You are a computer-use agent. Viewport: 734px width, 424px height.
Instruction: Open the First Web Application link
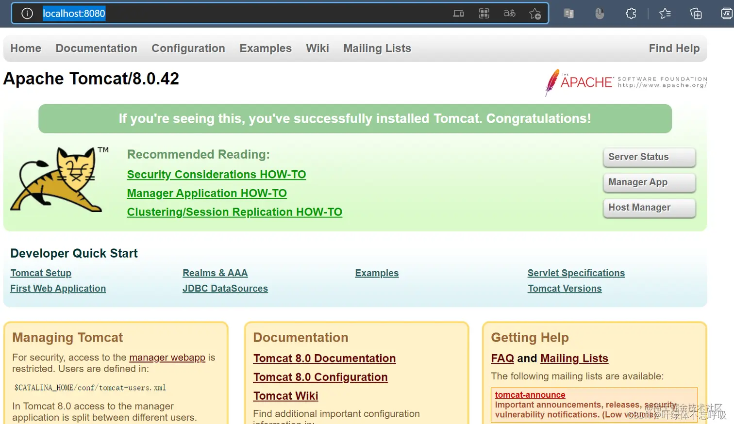[58, 289]
